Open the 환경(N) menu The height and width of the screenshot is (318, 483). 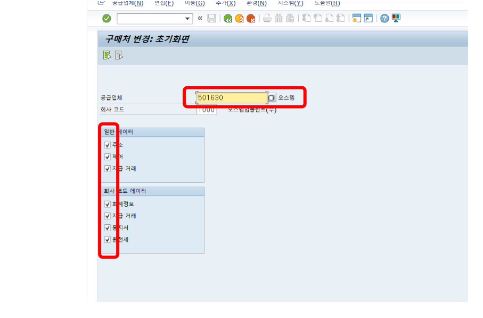[x=256, y=3]
